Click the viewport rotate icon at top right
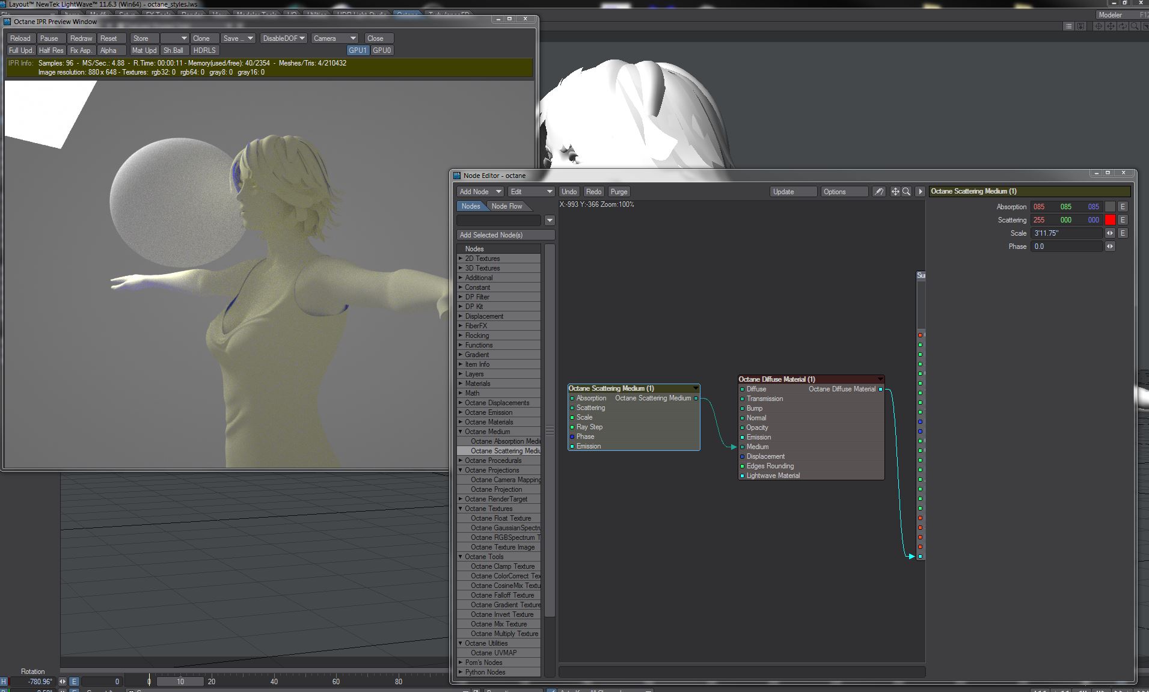This screenshot has height=692, width=1149. click(x=1123, y=26)
